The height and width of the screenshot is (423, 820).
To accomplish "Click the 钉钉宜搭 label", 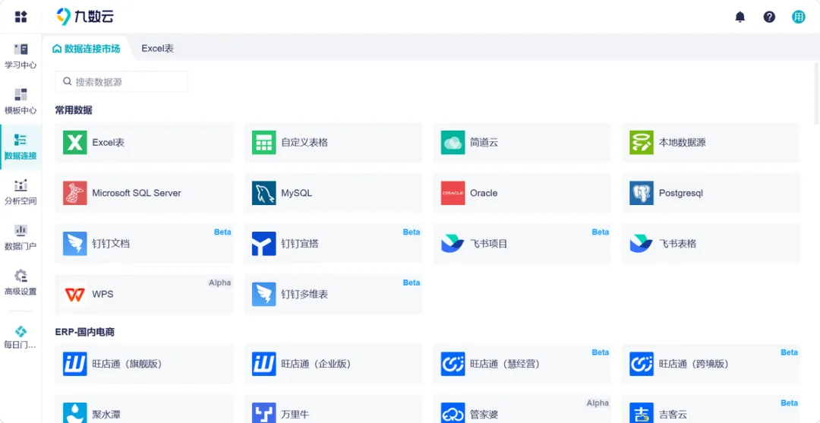I will tap(300, 244).
